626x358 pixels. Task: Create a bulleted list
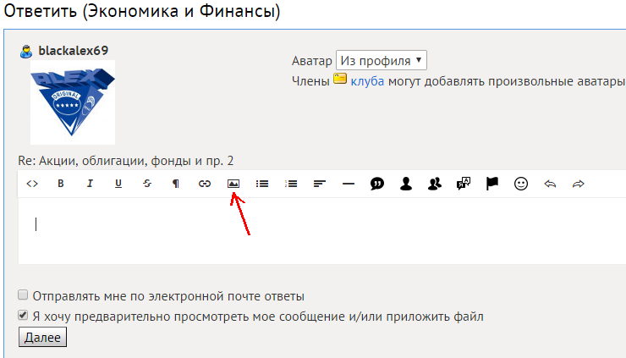[262, 184]
